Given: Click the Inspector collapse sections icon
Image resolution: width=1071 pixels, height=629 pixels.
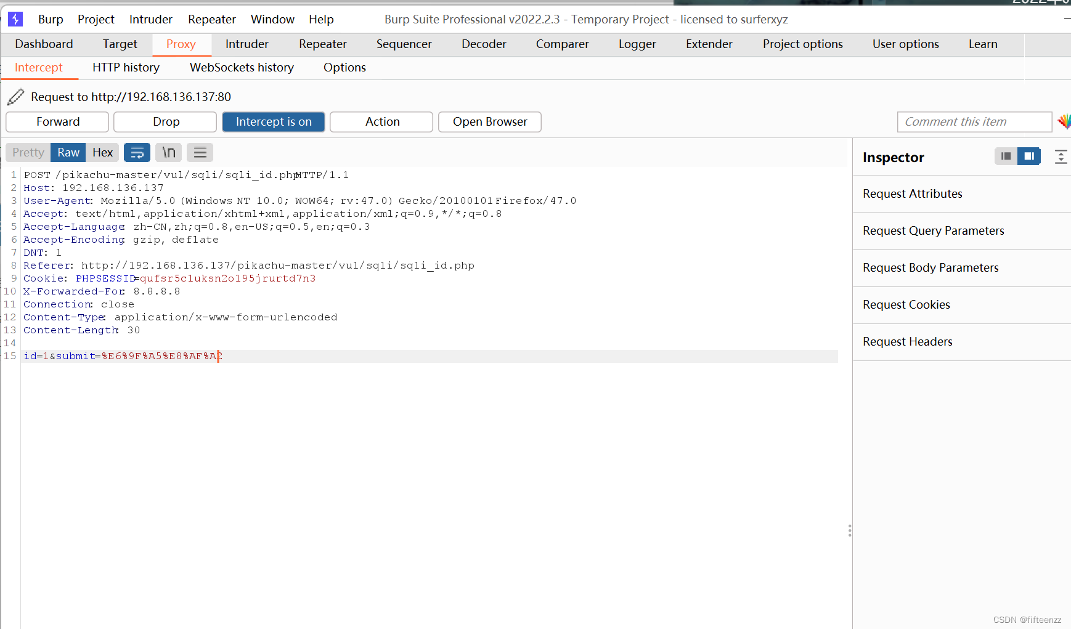Looking at the screenshot, I should pyautogui.click(x=1061, y=156).
